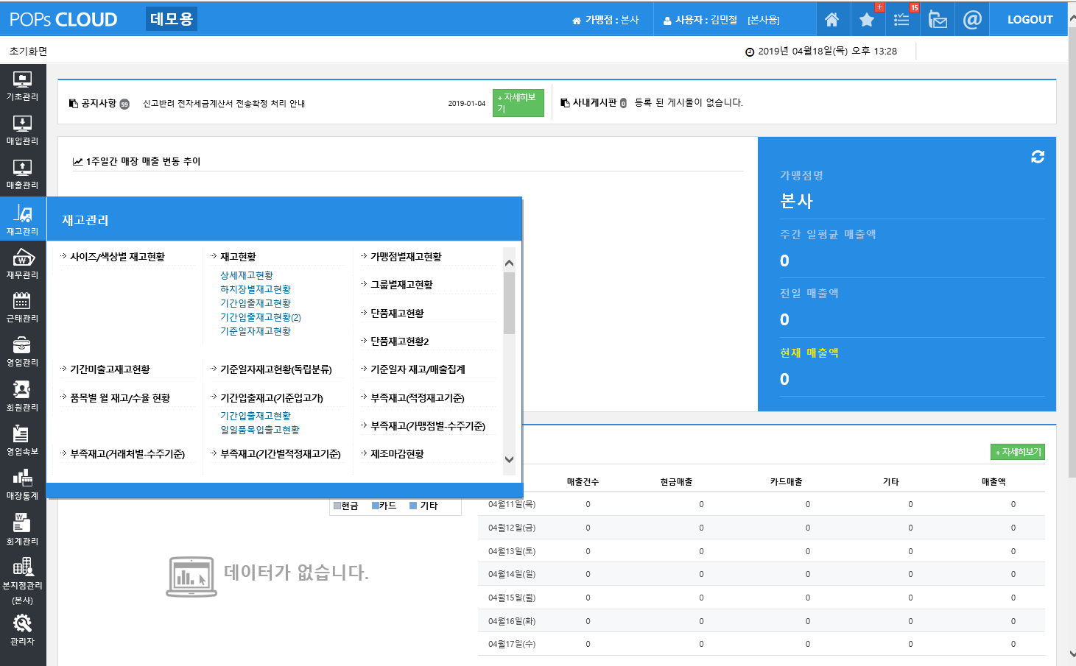Click the menu panel scrollbar thumb
Screen dimensions: 1076x666
pyautogui.click(x=509, y=303)
